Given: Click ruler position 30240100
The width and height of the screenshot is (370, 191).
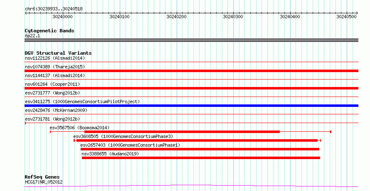Looking at the screenshot, I should point(119,17).
